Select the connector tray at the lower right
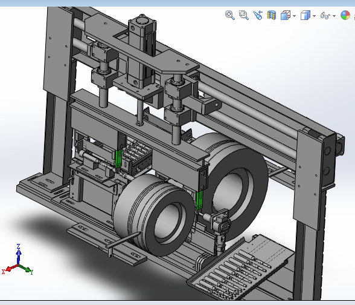This screenshot has width=355, height=305. coord(240,267)
